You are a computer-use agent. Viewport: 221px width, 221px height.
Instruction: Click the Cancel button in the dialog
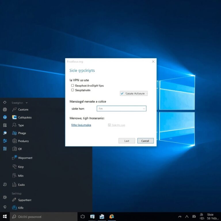145,141
